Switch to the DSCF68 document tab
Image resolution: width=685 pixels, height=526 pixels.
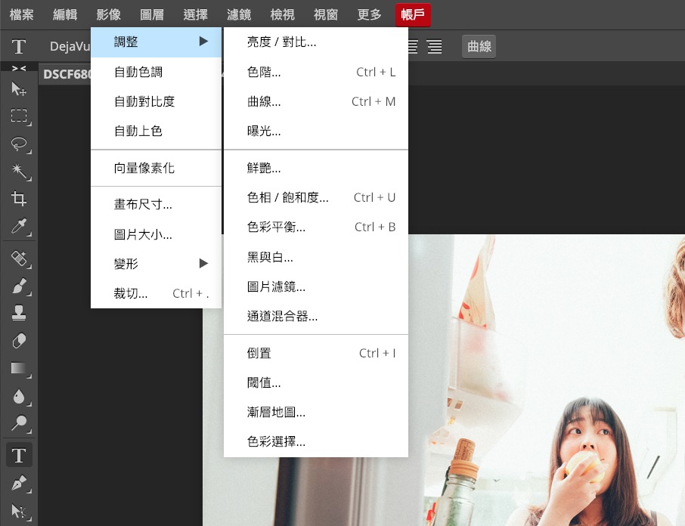pyautogui.click(x=66, y=74)
